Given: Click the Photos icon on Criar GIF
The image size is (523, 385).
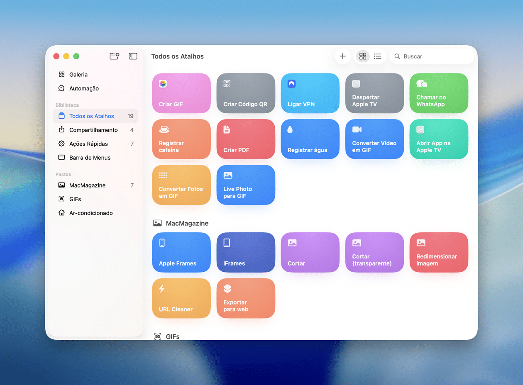Looking at the screenshot, I should (163, 84).
